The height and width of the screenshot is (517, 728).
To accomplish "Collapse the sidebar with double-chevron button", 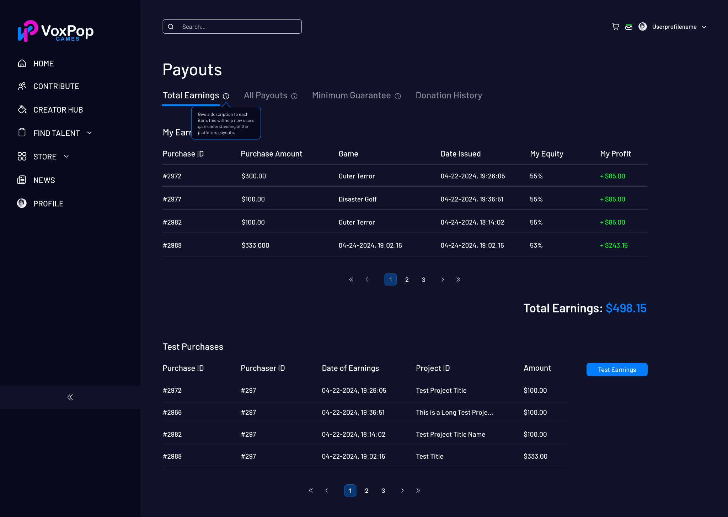I will [70, 397].
